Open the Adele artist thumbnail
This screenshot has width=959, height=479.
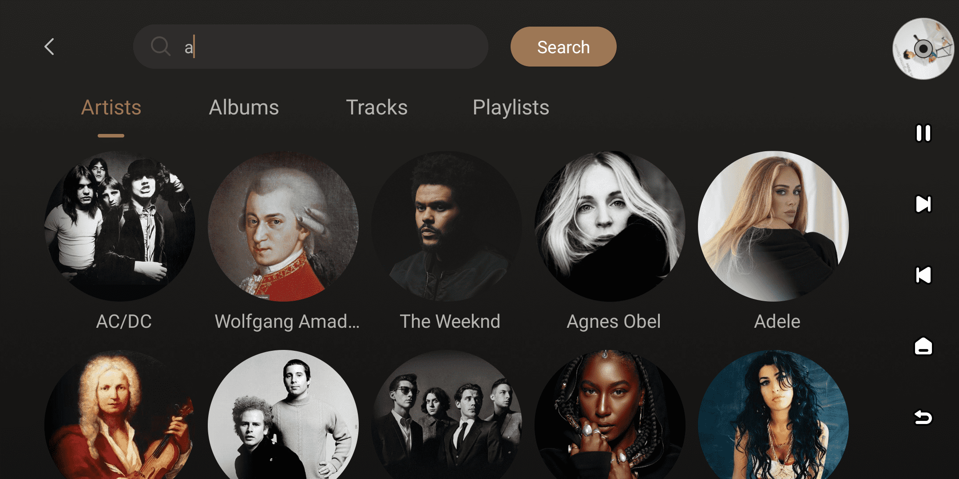pos(773,226)
